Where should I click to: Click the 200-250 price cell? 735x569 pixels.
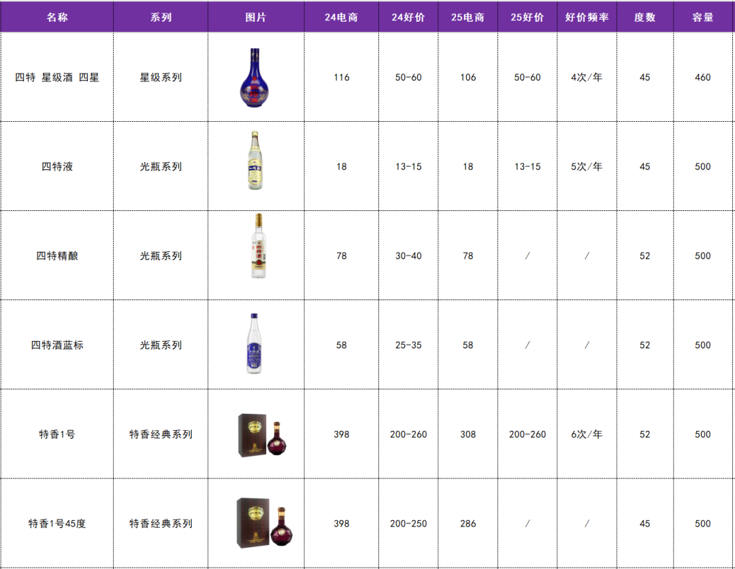coord(408,523)
